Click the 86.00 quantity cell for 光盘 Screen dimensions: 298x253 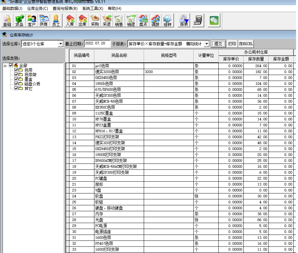(256, 220)
